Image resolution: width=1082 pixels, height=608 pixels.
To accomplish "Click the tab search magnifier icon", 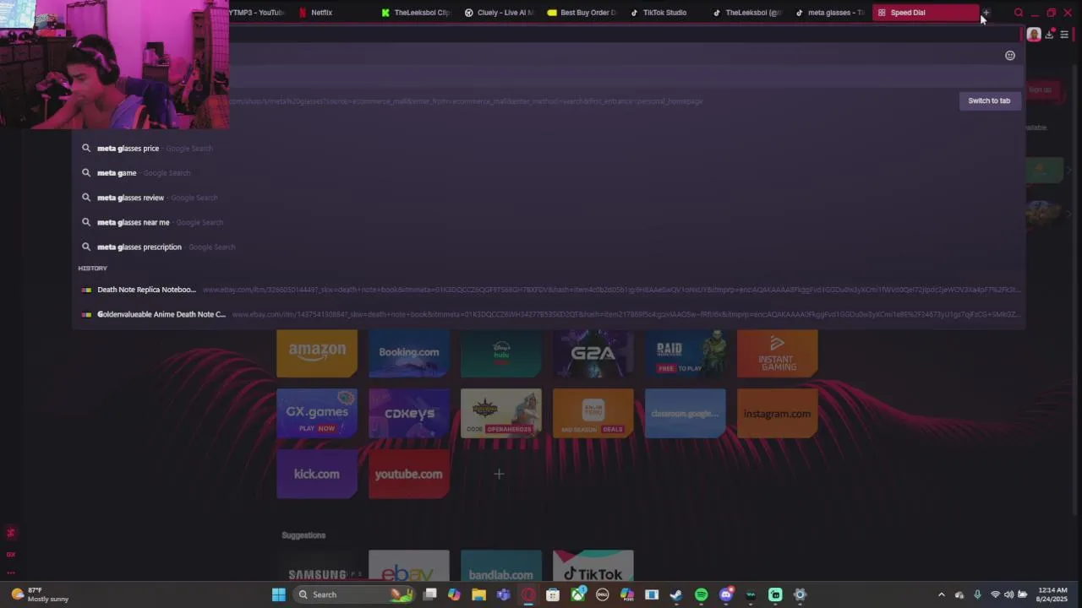I will coord(1019,13).
